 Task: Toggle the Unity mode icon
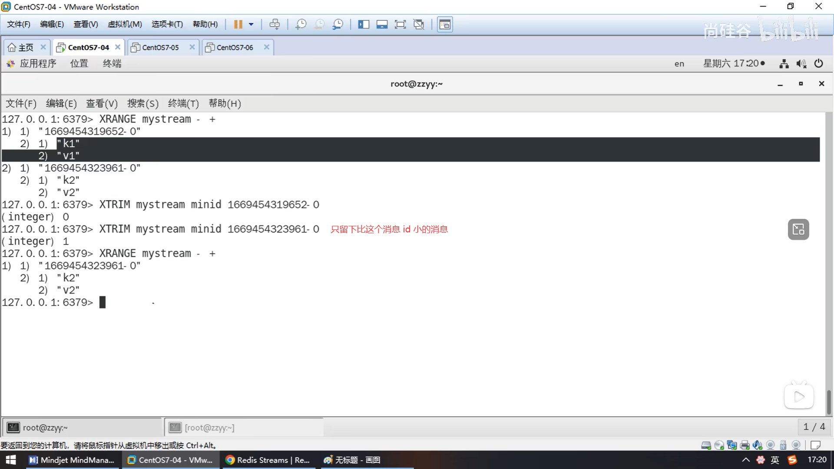pos(419,24)
